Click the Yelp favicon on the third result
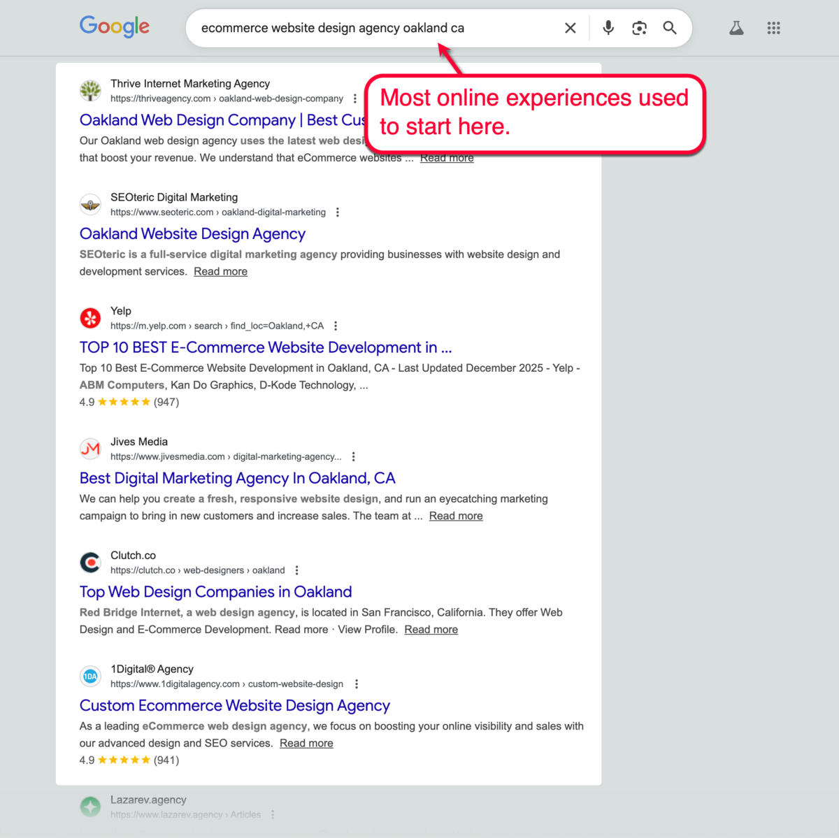The height and width of the screenshot is (838, 839). 90,318
